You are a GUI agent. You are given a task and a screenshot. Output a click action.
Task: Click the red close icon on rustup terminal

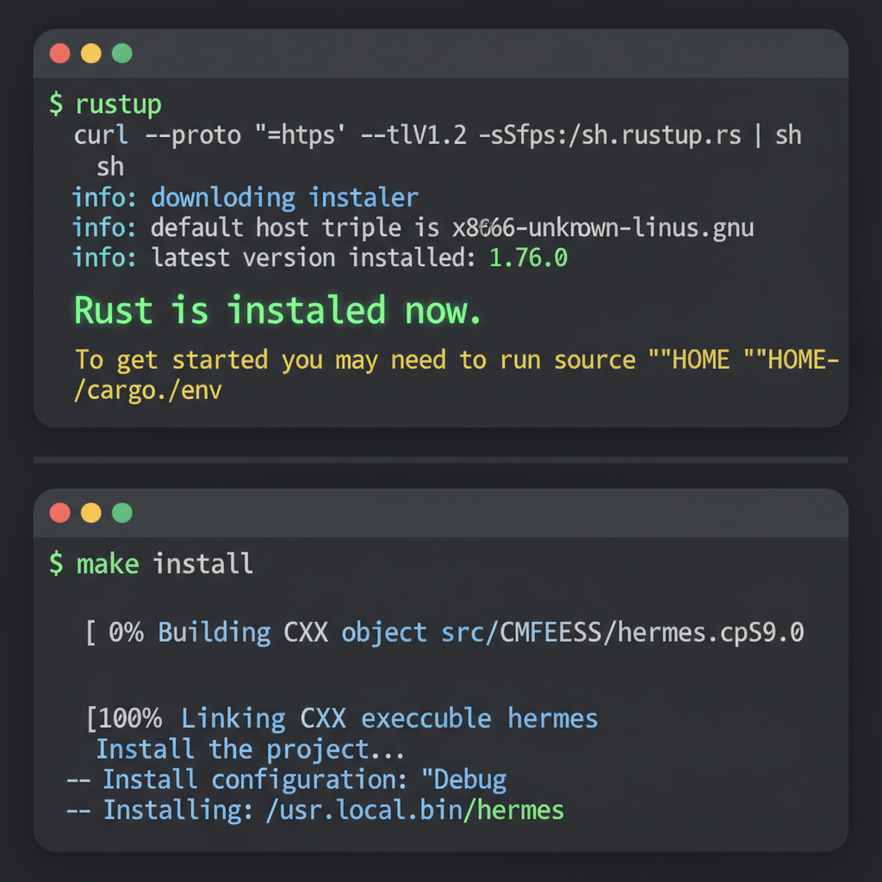click(x=59, y=53)
